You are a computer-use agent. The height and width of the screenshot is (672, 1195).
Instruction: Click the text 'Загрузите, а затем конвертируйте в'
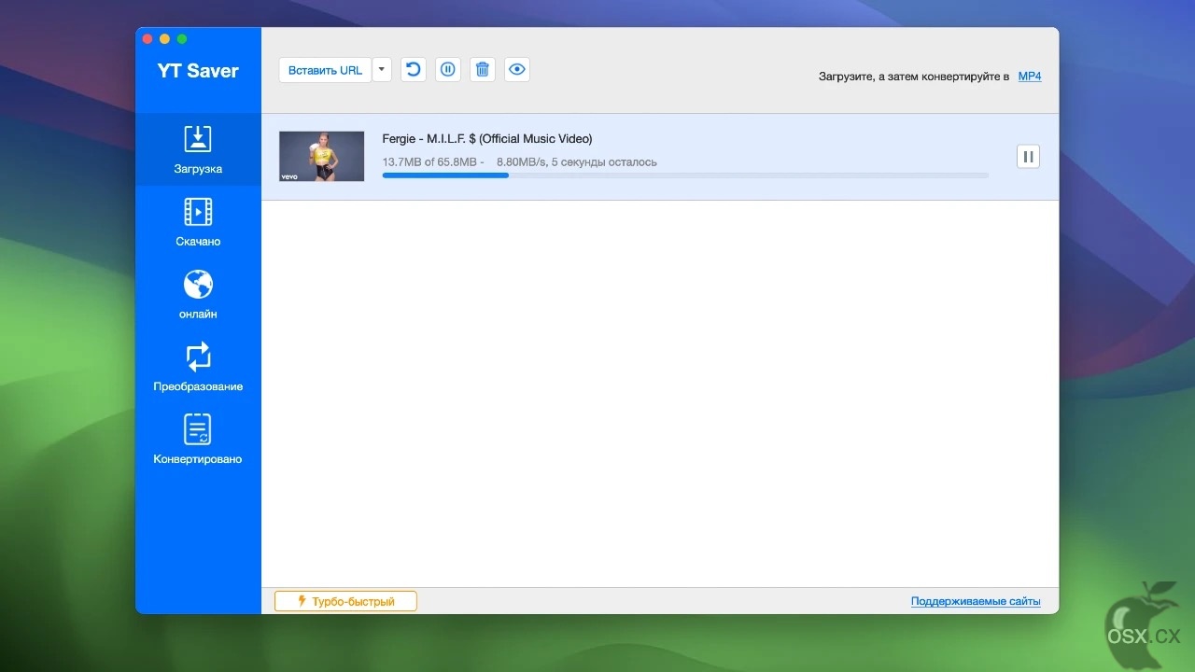coord(914,77)
